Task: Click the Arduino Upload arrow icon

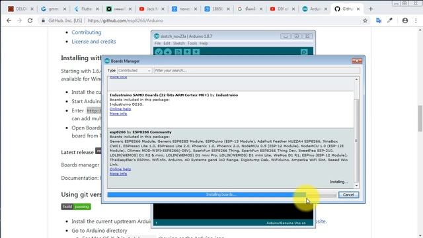Action: (x=168, y=52)
